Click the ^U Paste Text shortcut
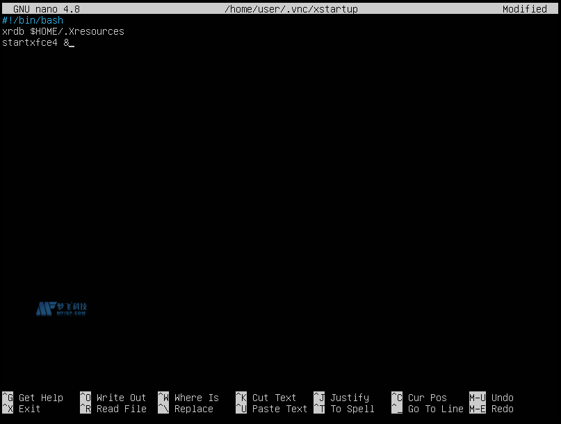The width and height of the screenshot is (561, 424). [x=272, y=409]
